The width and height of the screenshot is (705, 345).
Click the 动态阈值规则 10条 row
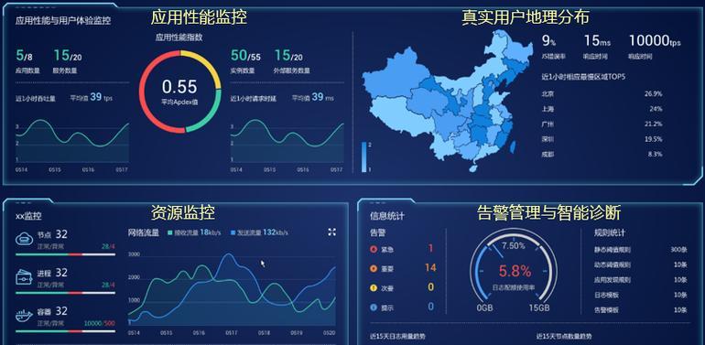(641, 264)
